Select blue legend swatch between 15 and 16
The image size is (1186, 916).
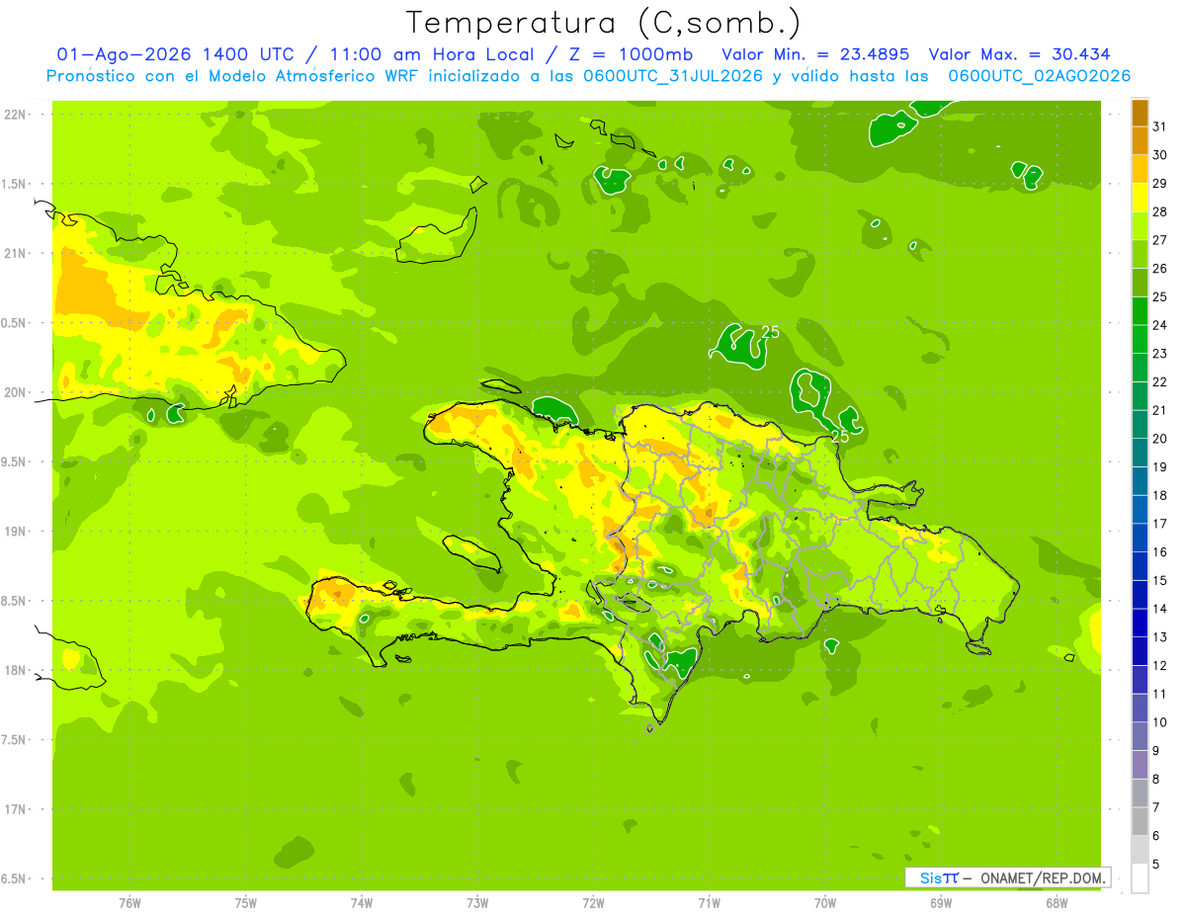tap(1140, 566)
